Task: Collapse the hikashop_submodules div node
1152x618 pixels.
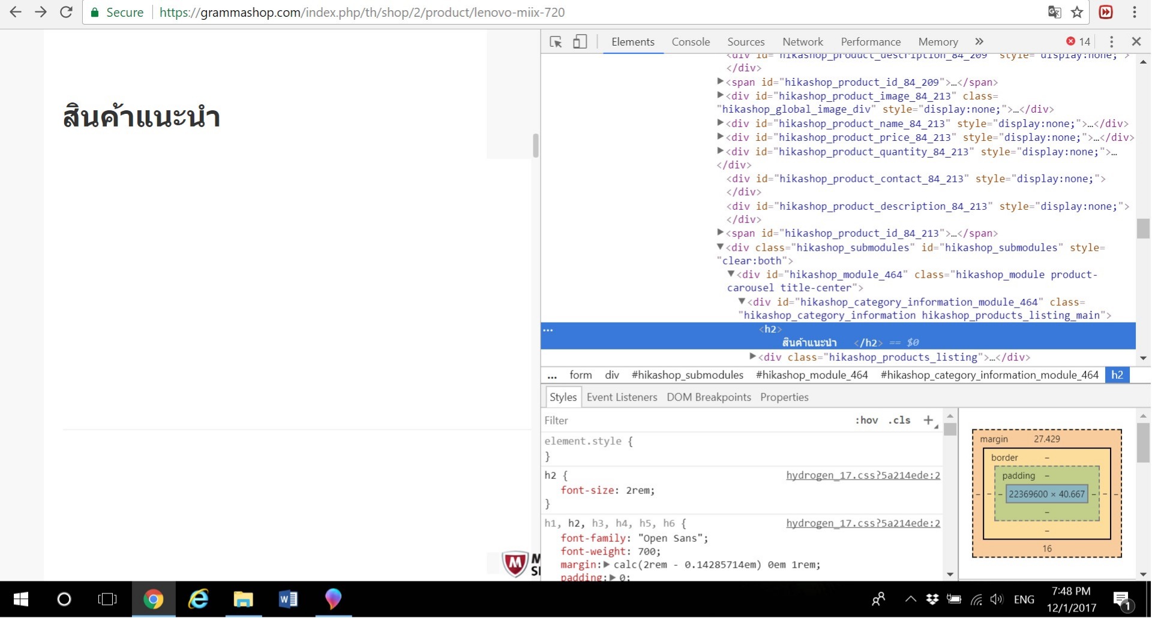Action: (x=720, y=247)
